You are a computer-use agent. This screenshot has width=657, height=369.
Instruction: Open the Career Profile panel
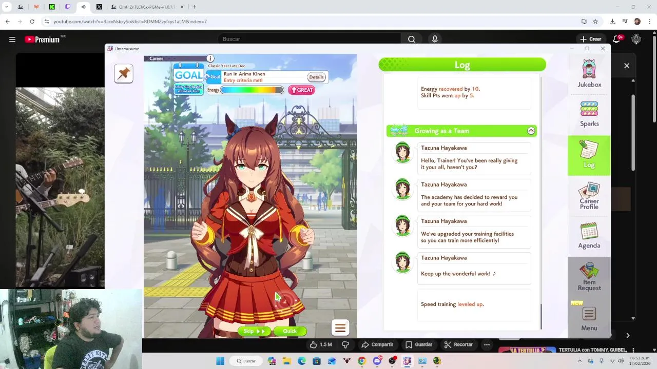click(x=589, y=196)
